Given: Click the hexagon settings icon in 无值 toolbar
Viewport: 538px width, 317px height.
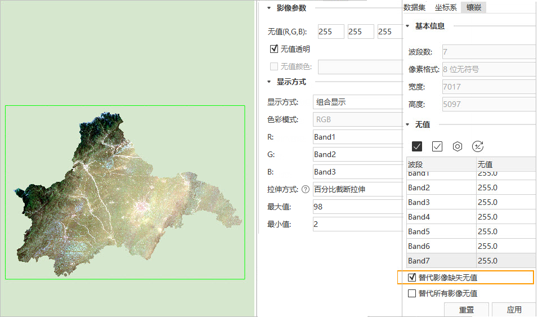Looking at the screenshot, I should [458, 146].
